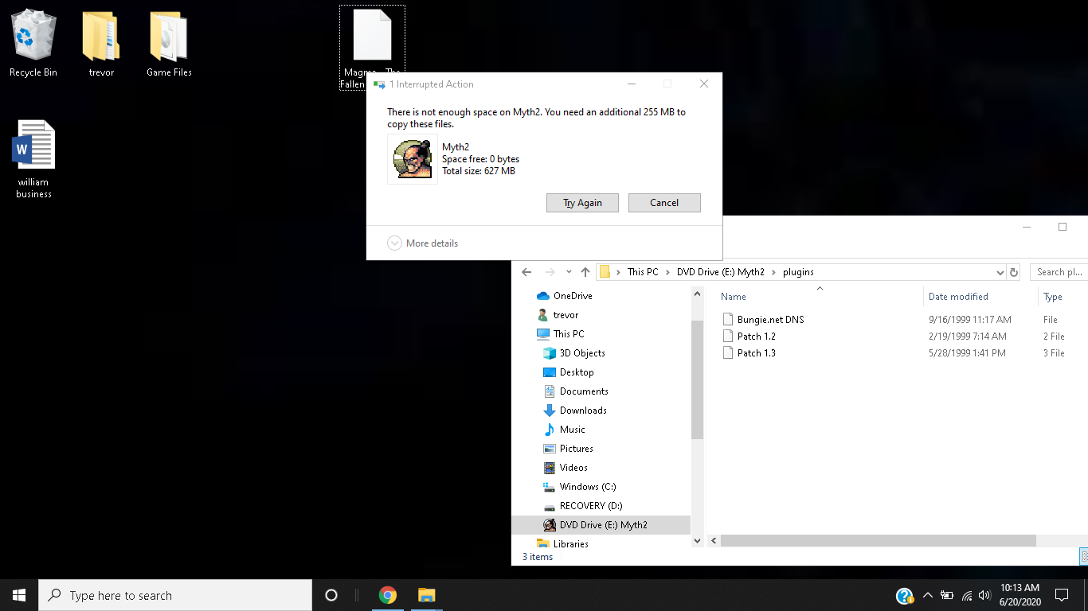
Task: Go up one folder level
Action: [x=585, y=272]
